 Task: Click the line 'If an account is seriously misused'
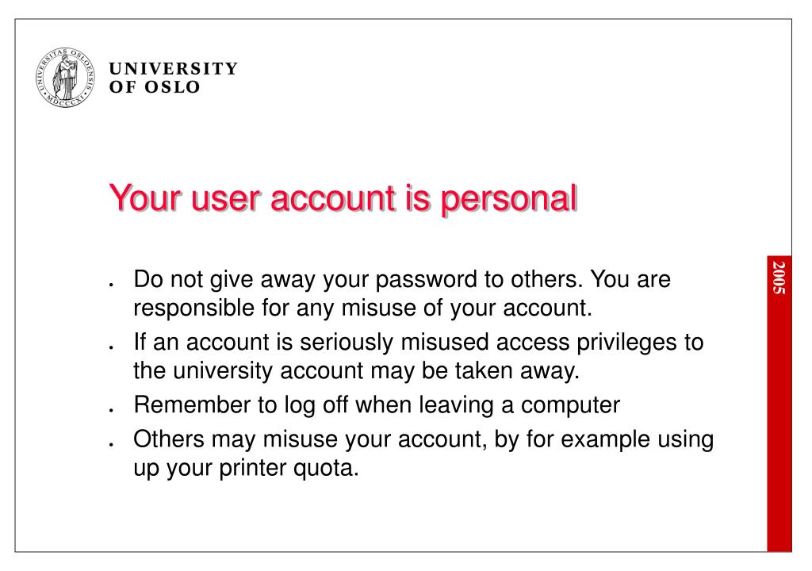point(419,343)
